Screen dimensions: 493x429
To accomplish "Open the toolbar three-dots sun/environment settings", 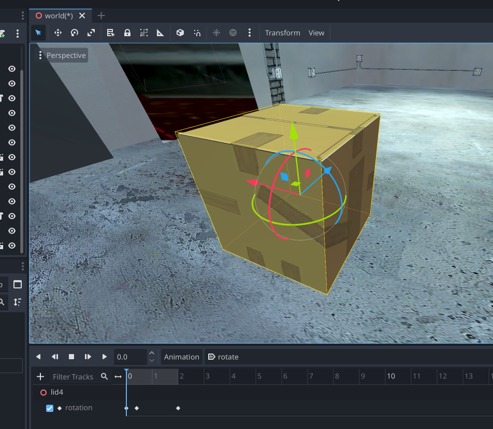I will 250,33.
